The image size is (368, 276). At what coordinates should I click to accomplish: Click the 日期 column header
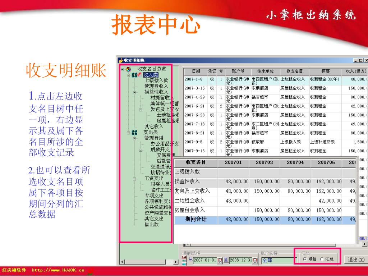196,72
